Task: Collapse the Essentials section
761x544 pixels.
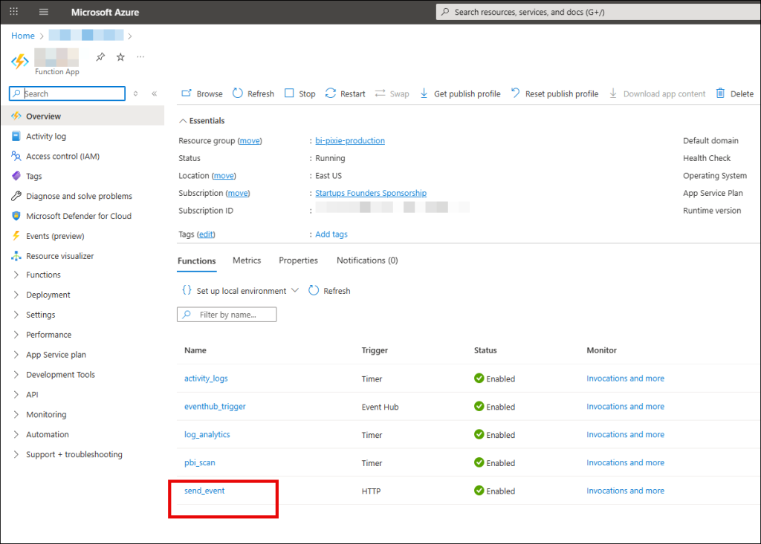Action: click(183, 121)
